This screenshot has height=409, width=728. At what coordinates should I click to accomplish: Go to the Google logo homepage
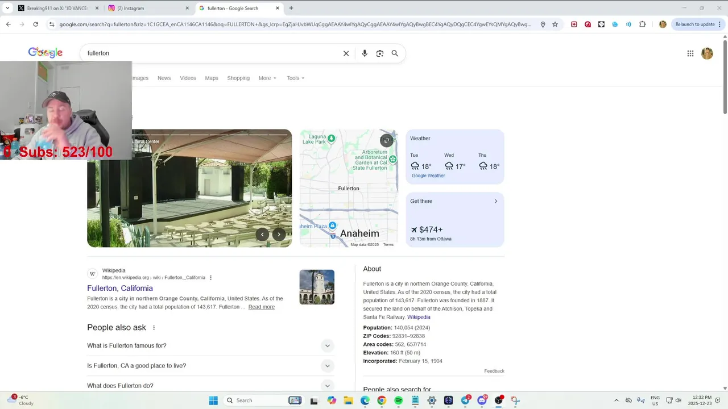click(x=45, y=53)
